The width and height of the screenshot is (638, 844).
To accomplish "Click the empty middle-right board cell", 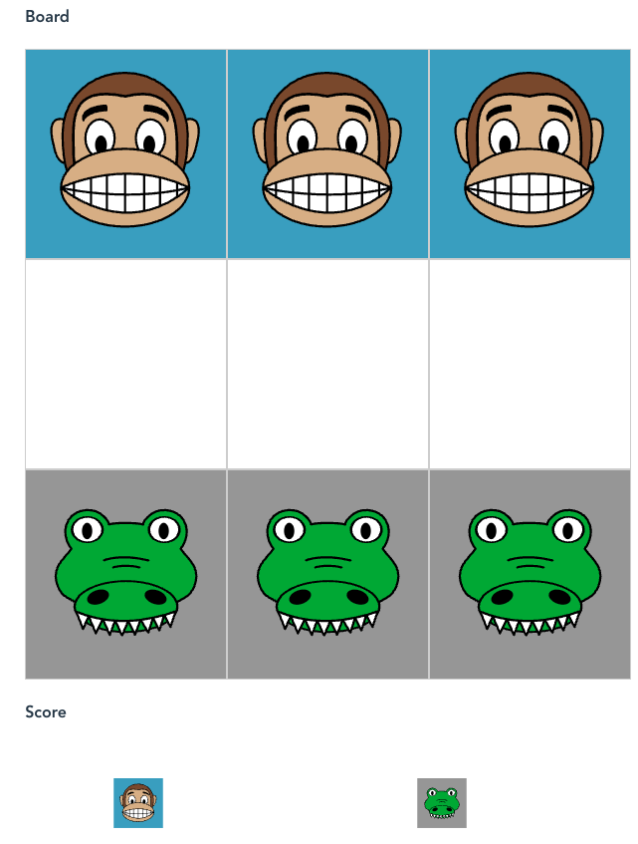I will pyautogui.click(x=530, y=365).
